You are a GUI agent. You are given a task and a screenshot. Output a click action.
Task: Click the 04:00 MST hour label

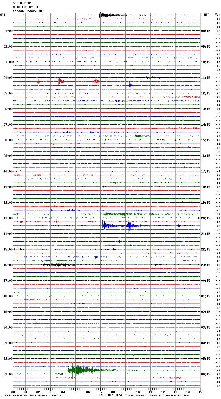8,78
